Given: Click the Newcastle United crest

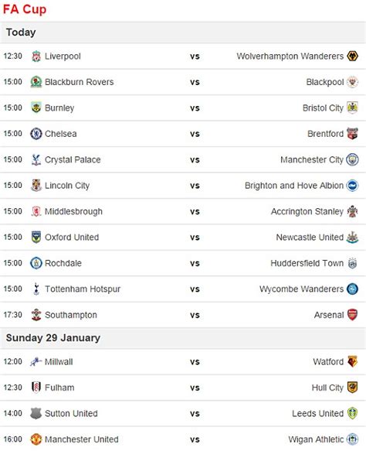Looking at the screenshot, I should tap(352, 237).
